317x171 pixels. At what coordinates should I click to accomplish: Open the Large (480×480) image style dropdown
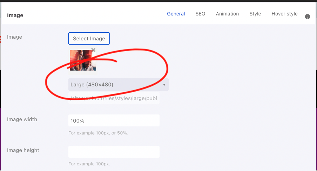[x=119, y=85]
